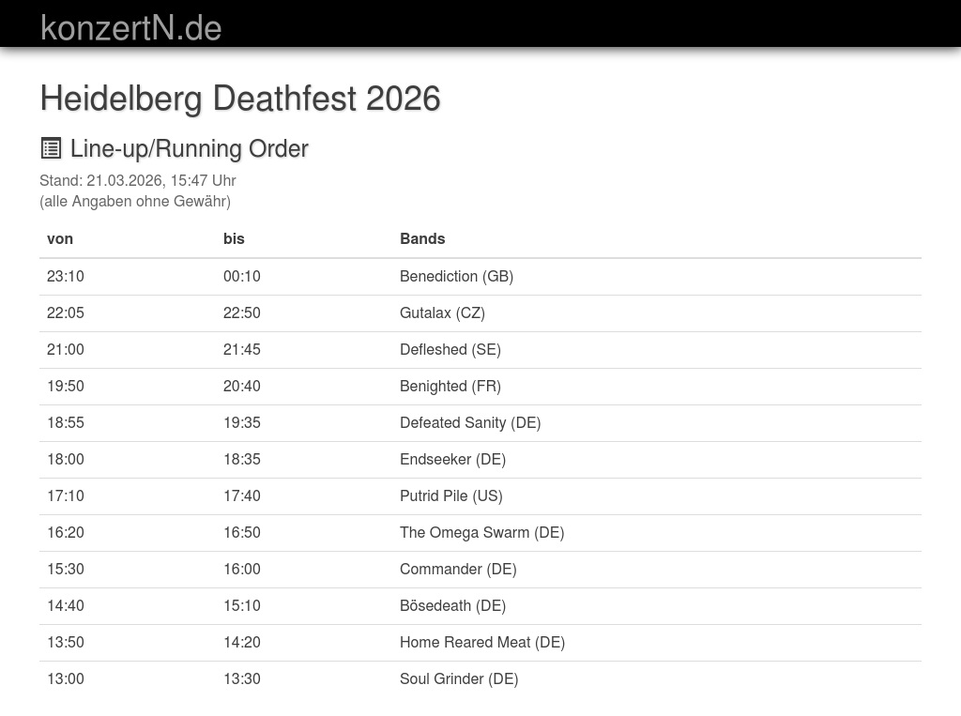Click the Line-up/Running Order heading text
This screenshot has width=961, height=716.
click(x=189, y=148)
